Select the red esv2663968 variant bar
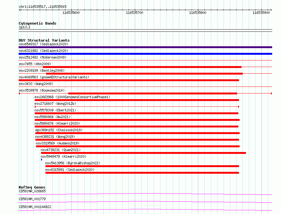The width and height of the screenshot is (281, 214). tap(137, 100)
